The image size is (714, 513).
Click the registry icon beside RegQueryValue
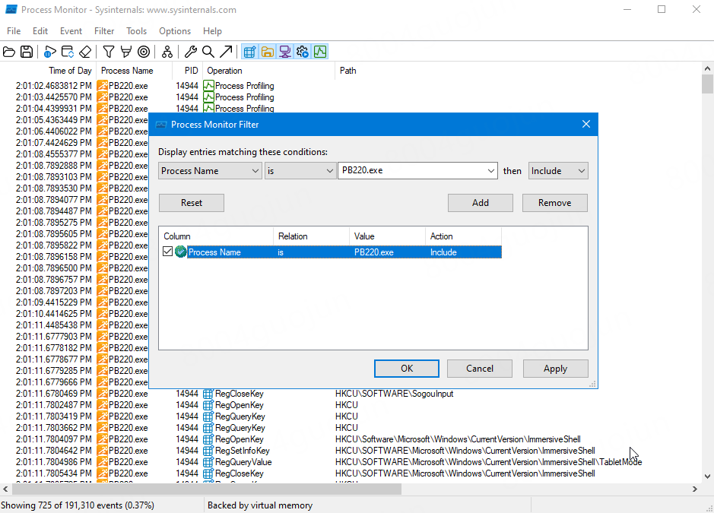pyautogui.click(x=208, y=462)
